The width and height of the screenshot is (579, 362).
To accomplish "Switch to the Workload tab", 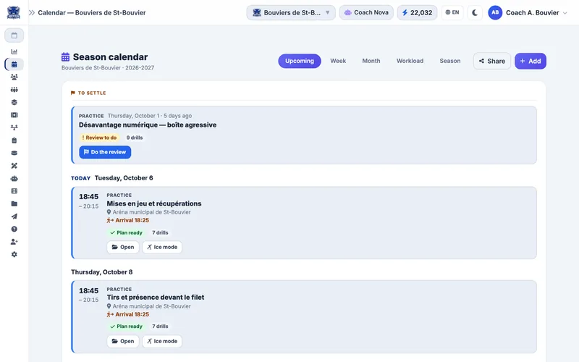I will tap(410, 61).
